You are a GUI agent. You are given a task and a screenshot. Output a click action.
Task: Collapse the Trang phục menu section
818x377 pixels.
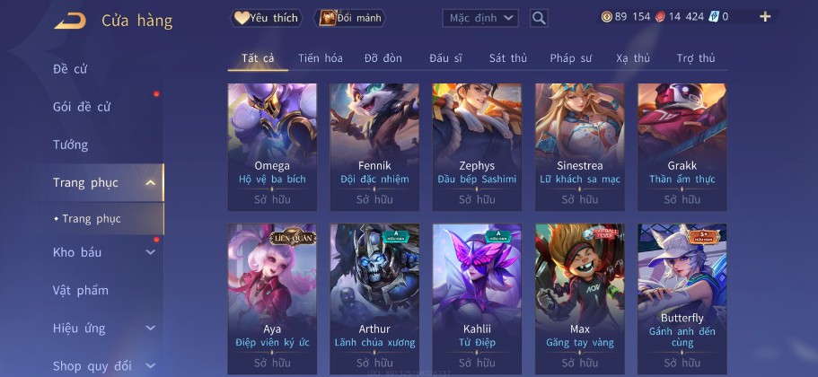pos(150,183)
